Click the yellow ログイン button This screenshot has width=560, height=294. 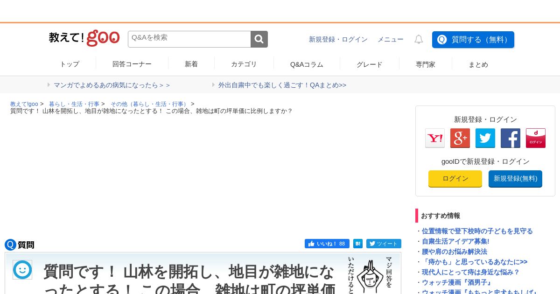pyautogui.click(x=455, y=179)
